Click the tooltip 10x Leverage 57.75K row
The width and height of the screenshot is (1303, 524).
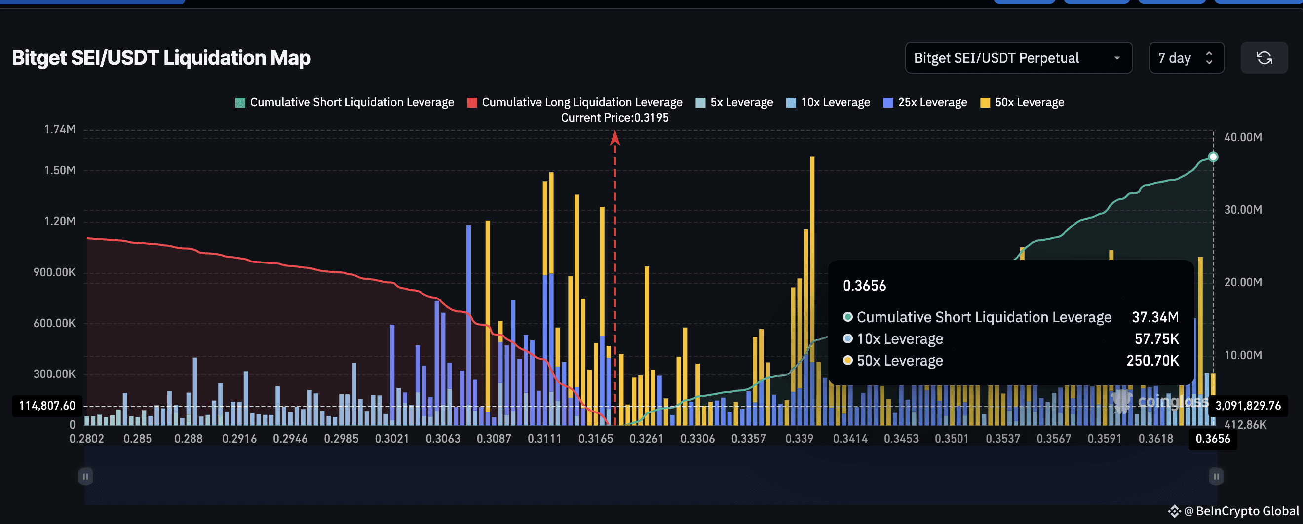click(1011, 339)
